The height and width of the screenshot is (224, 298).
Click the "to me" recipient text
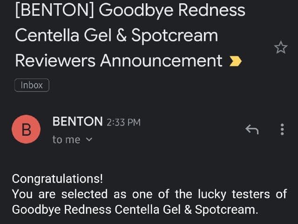[x=66, y=139]
